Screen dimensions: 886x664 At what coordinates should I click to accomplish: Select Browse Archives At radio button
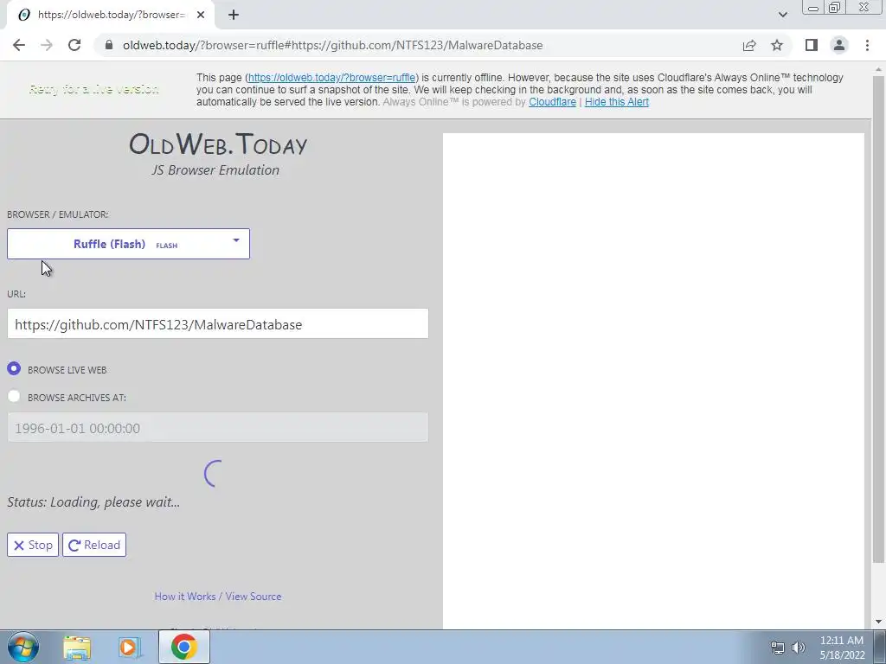(x=14, y=396)
